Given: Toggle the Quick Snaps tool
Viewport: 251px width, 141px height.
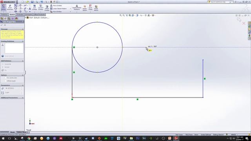Looking at the screenshot, I should (x=90, y=8).
